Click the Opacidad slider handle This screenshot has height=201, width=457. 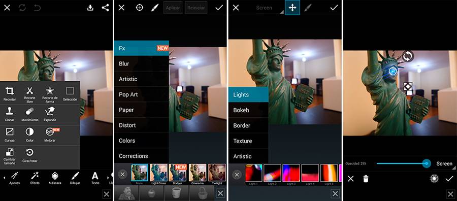(x=427, y=163)
